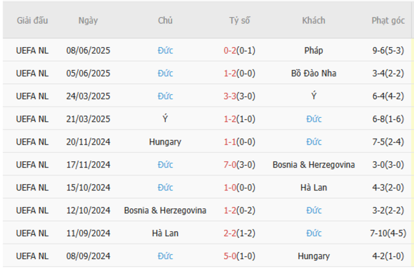Click Bosnia & Herzegovina home team on 12/10/2024

166,211
